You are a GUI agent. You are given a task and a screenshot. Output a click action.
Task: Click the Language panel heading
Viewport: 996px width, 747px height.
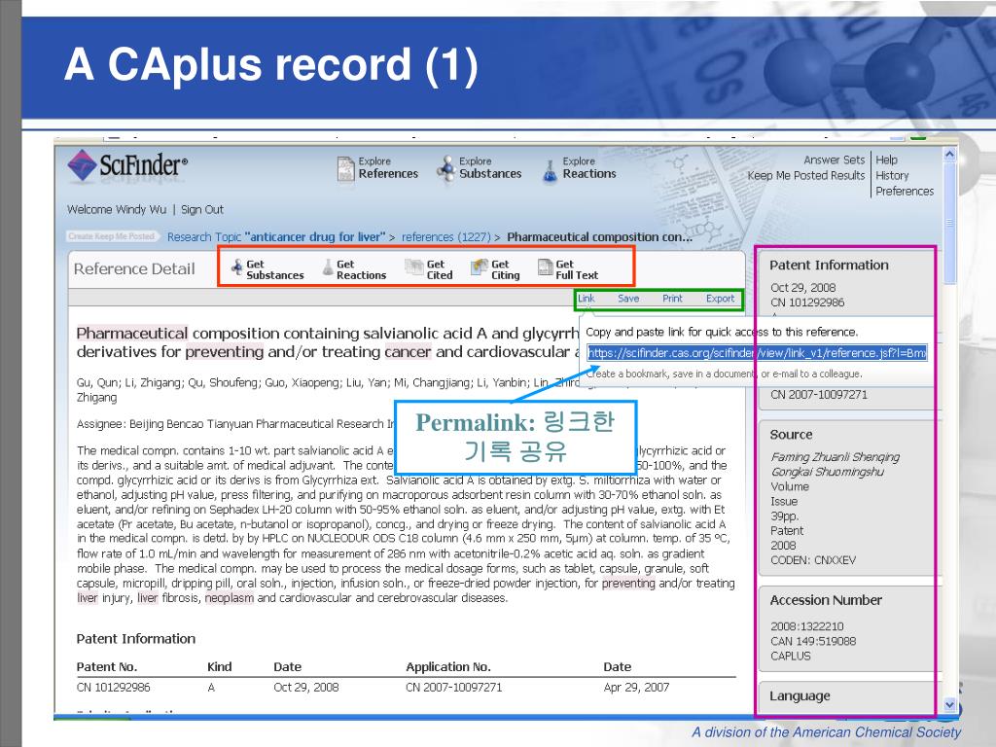[x=800, y=696]
